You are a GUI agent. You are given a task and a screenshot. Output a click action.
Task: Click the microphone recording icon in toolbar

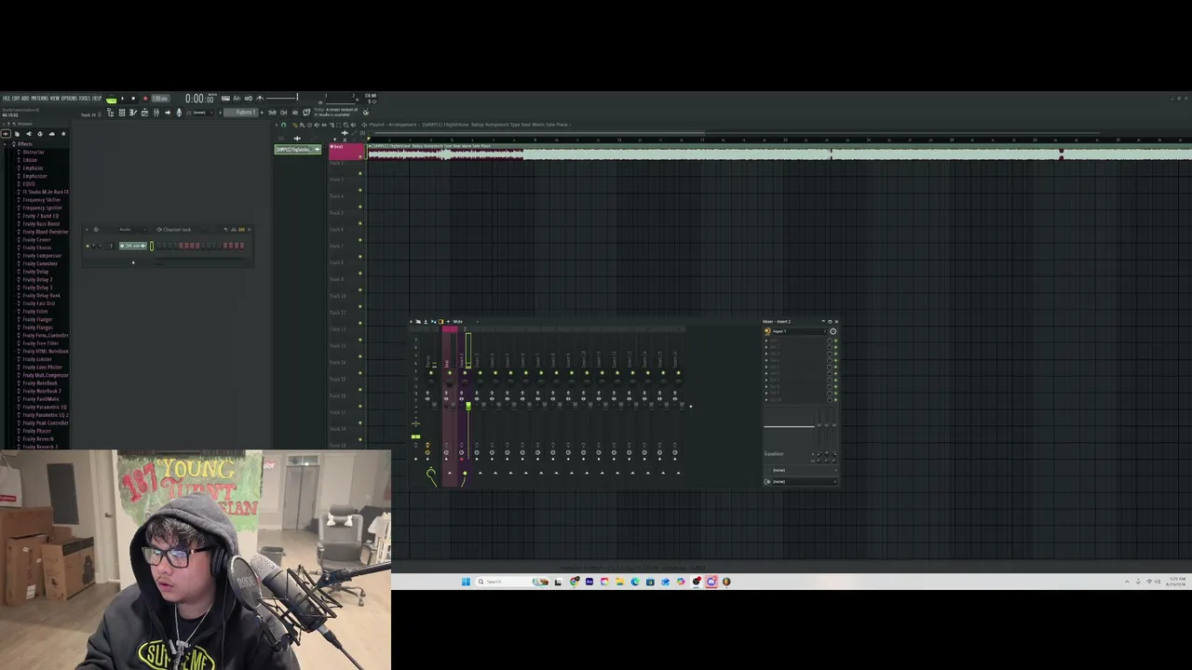tap(179, 113)
